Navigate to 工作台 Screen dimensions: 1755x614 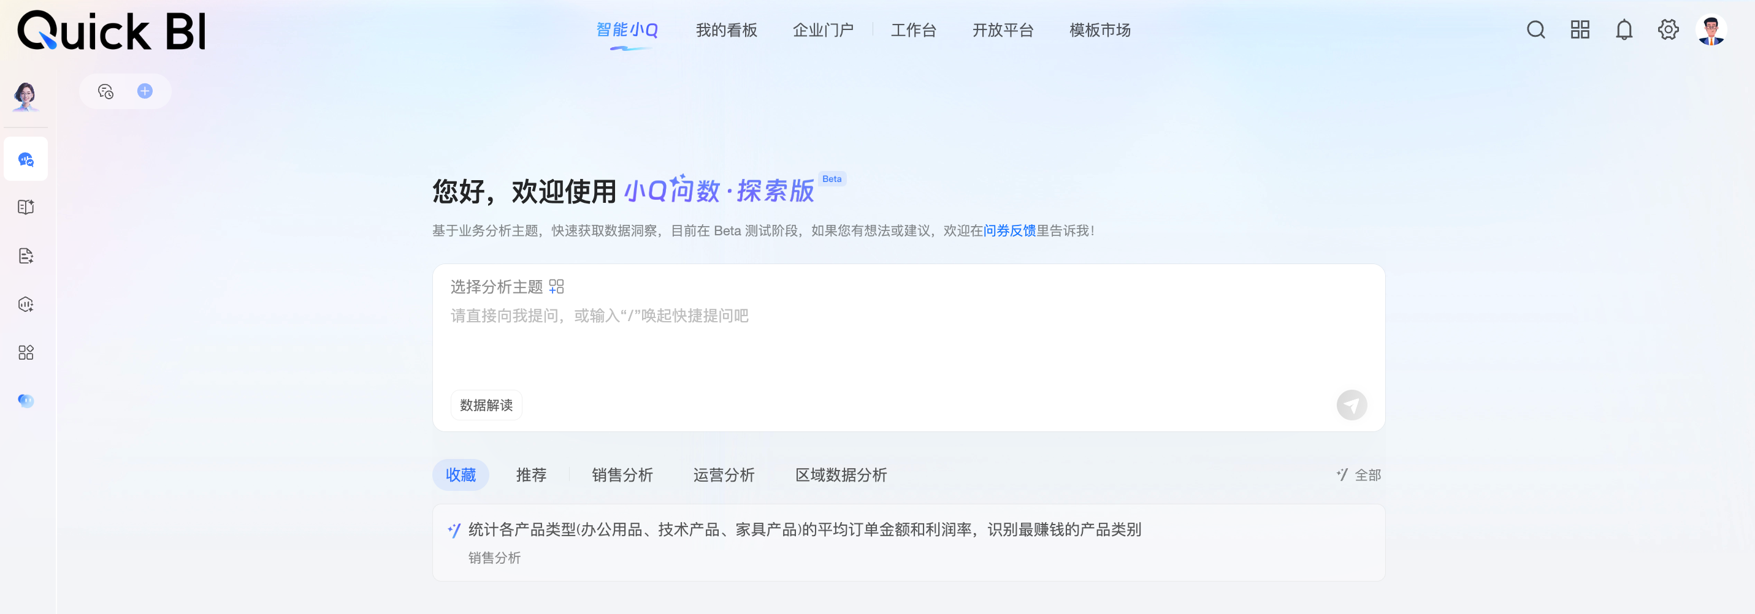914,31
